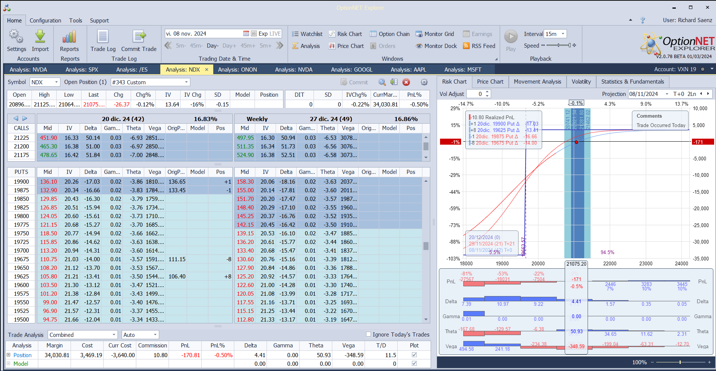Open the calendar picker in trading date field
The image size is (716, 371).
pos(246,33)
